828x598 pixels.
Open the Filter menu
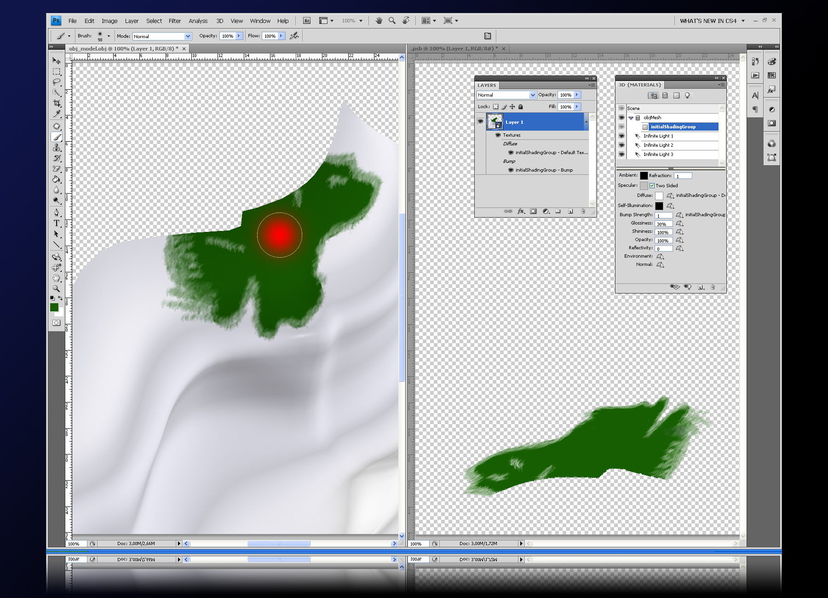coord(174,21)
